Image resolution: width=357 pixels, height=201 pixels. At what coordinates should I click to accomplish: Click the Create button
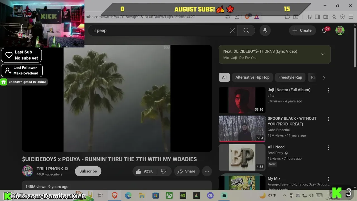point(302,30)
